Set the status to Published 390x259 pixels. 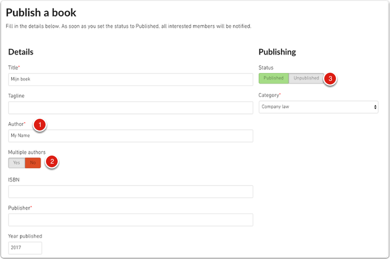click(x=273, y=78)
